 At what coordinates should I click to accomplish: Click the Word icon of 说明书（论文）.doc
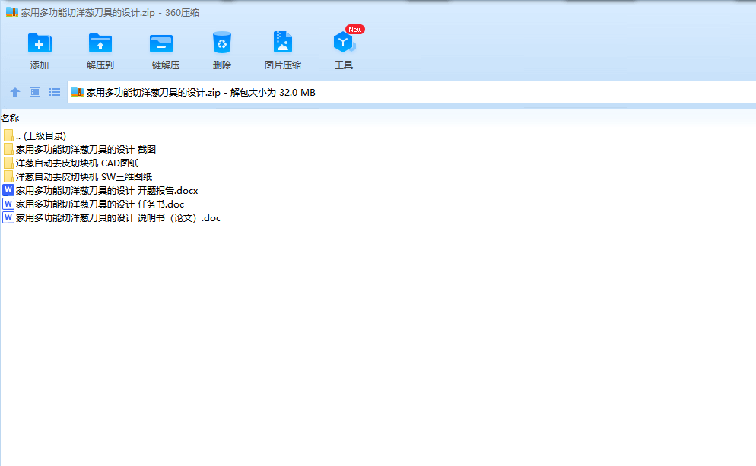tap(8, 217)
